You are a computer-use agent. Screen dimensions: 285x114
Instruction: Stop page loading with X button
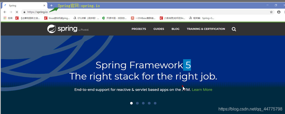click(x=17, y=12)
